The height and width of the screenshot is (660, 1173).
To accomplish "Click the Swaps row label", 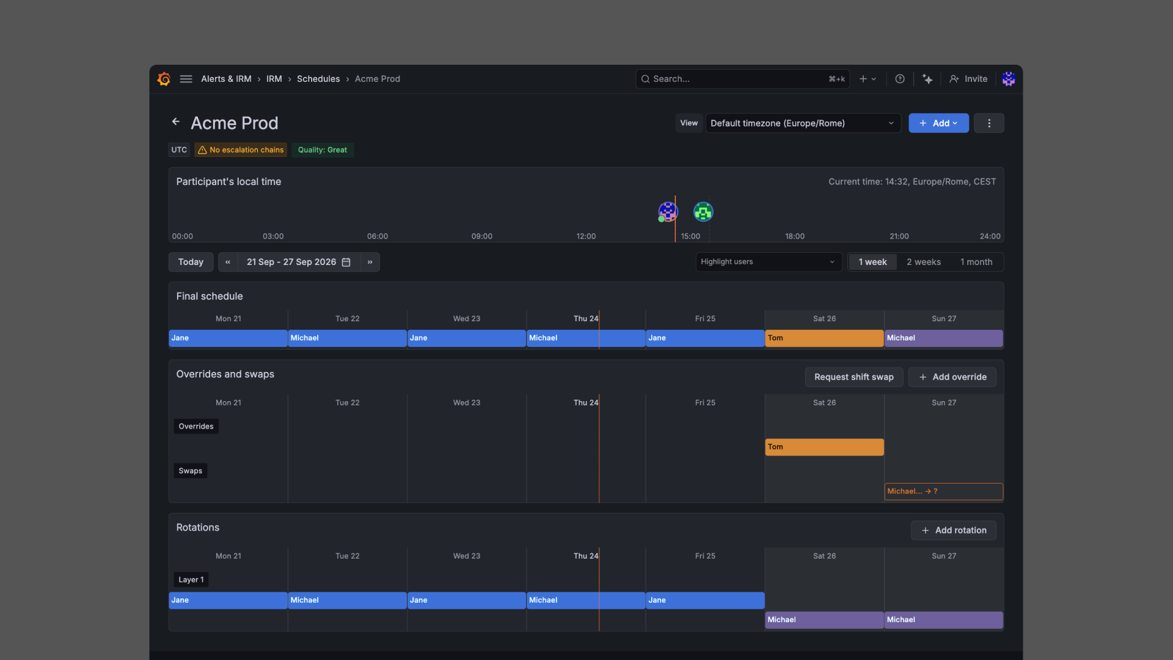I will (191, 471).
